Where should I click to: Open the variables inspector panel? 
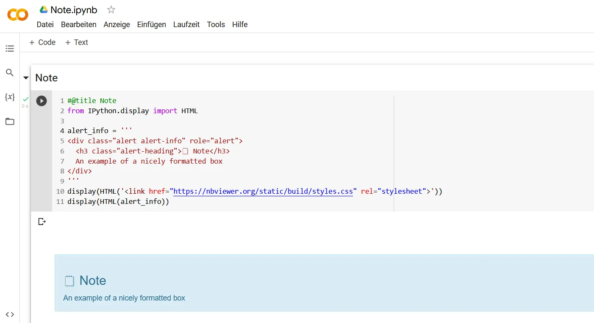point(10,97)
